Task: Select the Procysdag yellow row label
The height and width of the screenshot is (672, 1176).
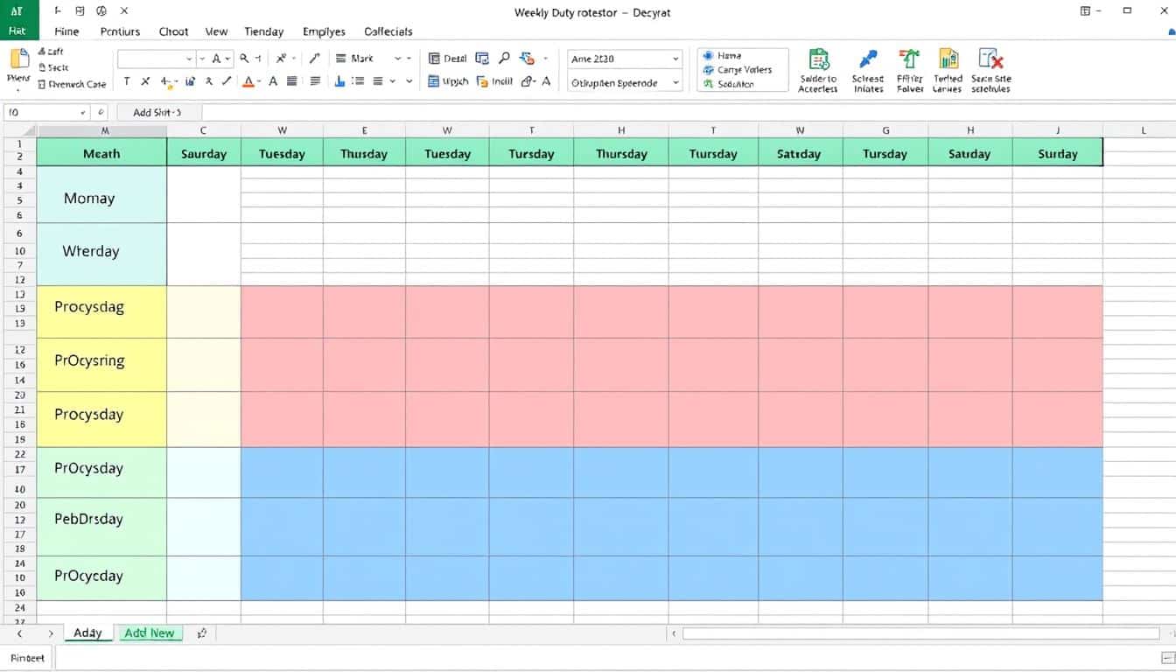Action: [x=101, y=311]
